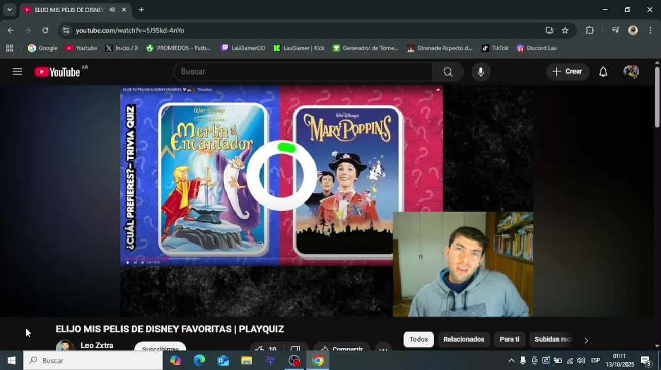Start voice search with microphone icon
Viewport: 661px width, 370px height.
click(481, 71)
